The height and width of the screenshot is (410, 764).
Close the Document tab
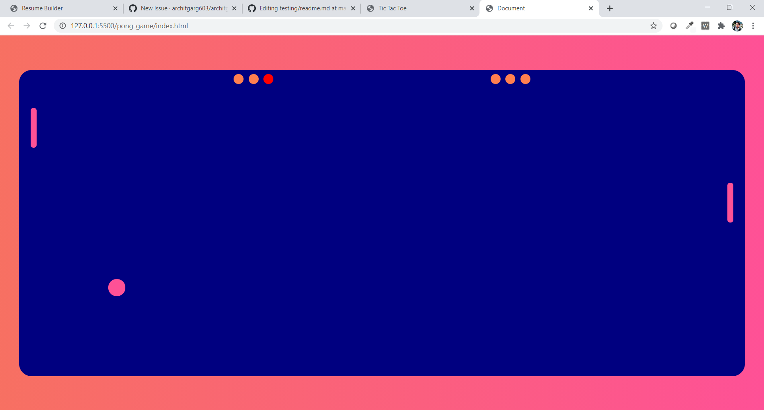tap(591, 8)
